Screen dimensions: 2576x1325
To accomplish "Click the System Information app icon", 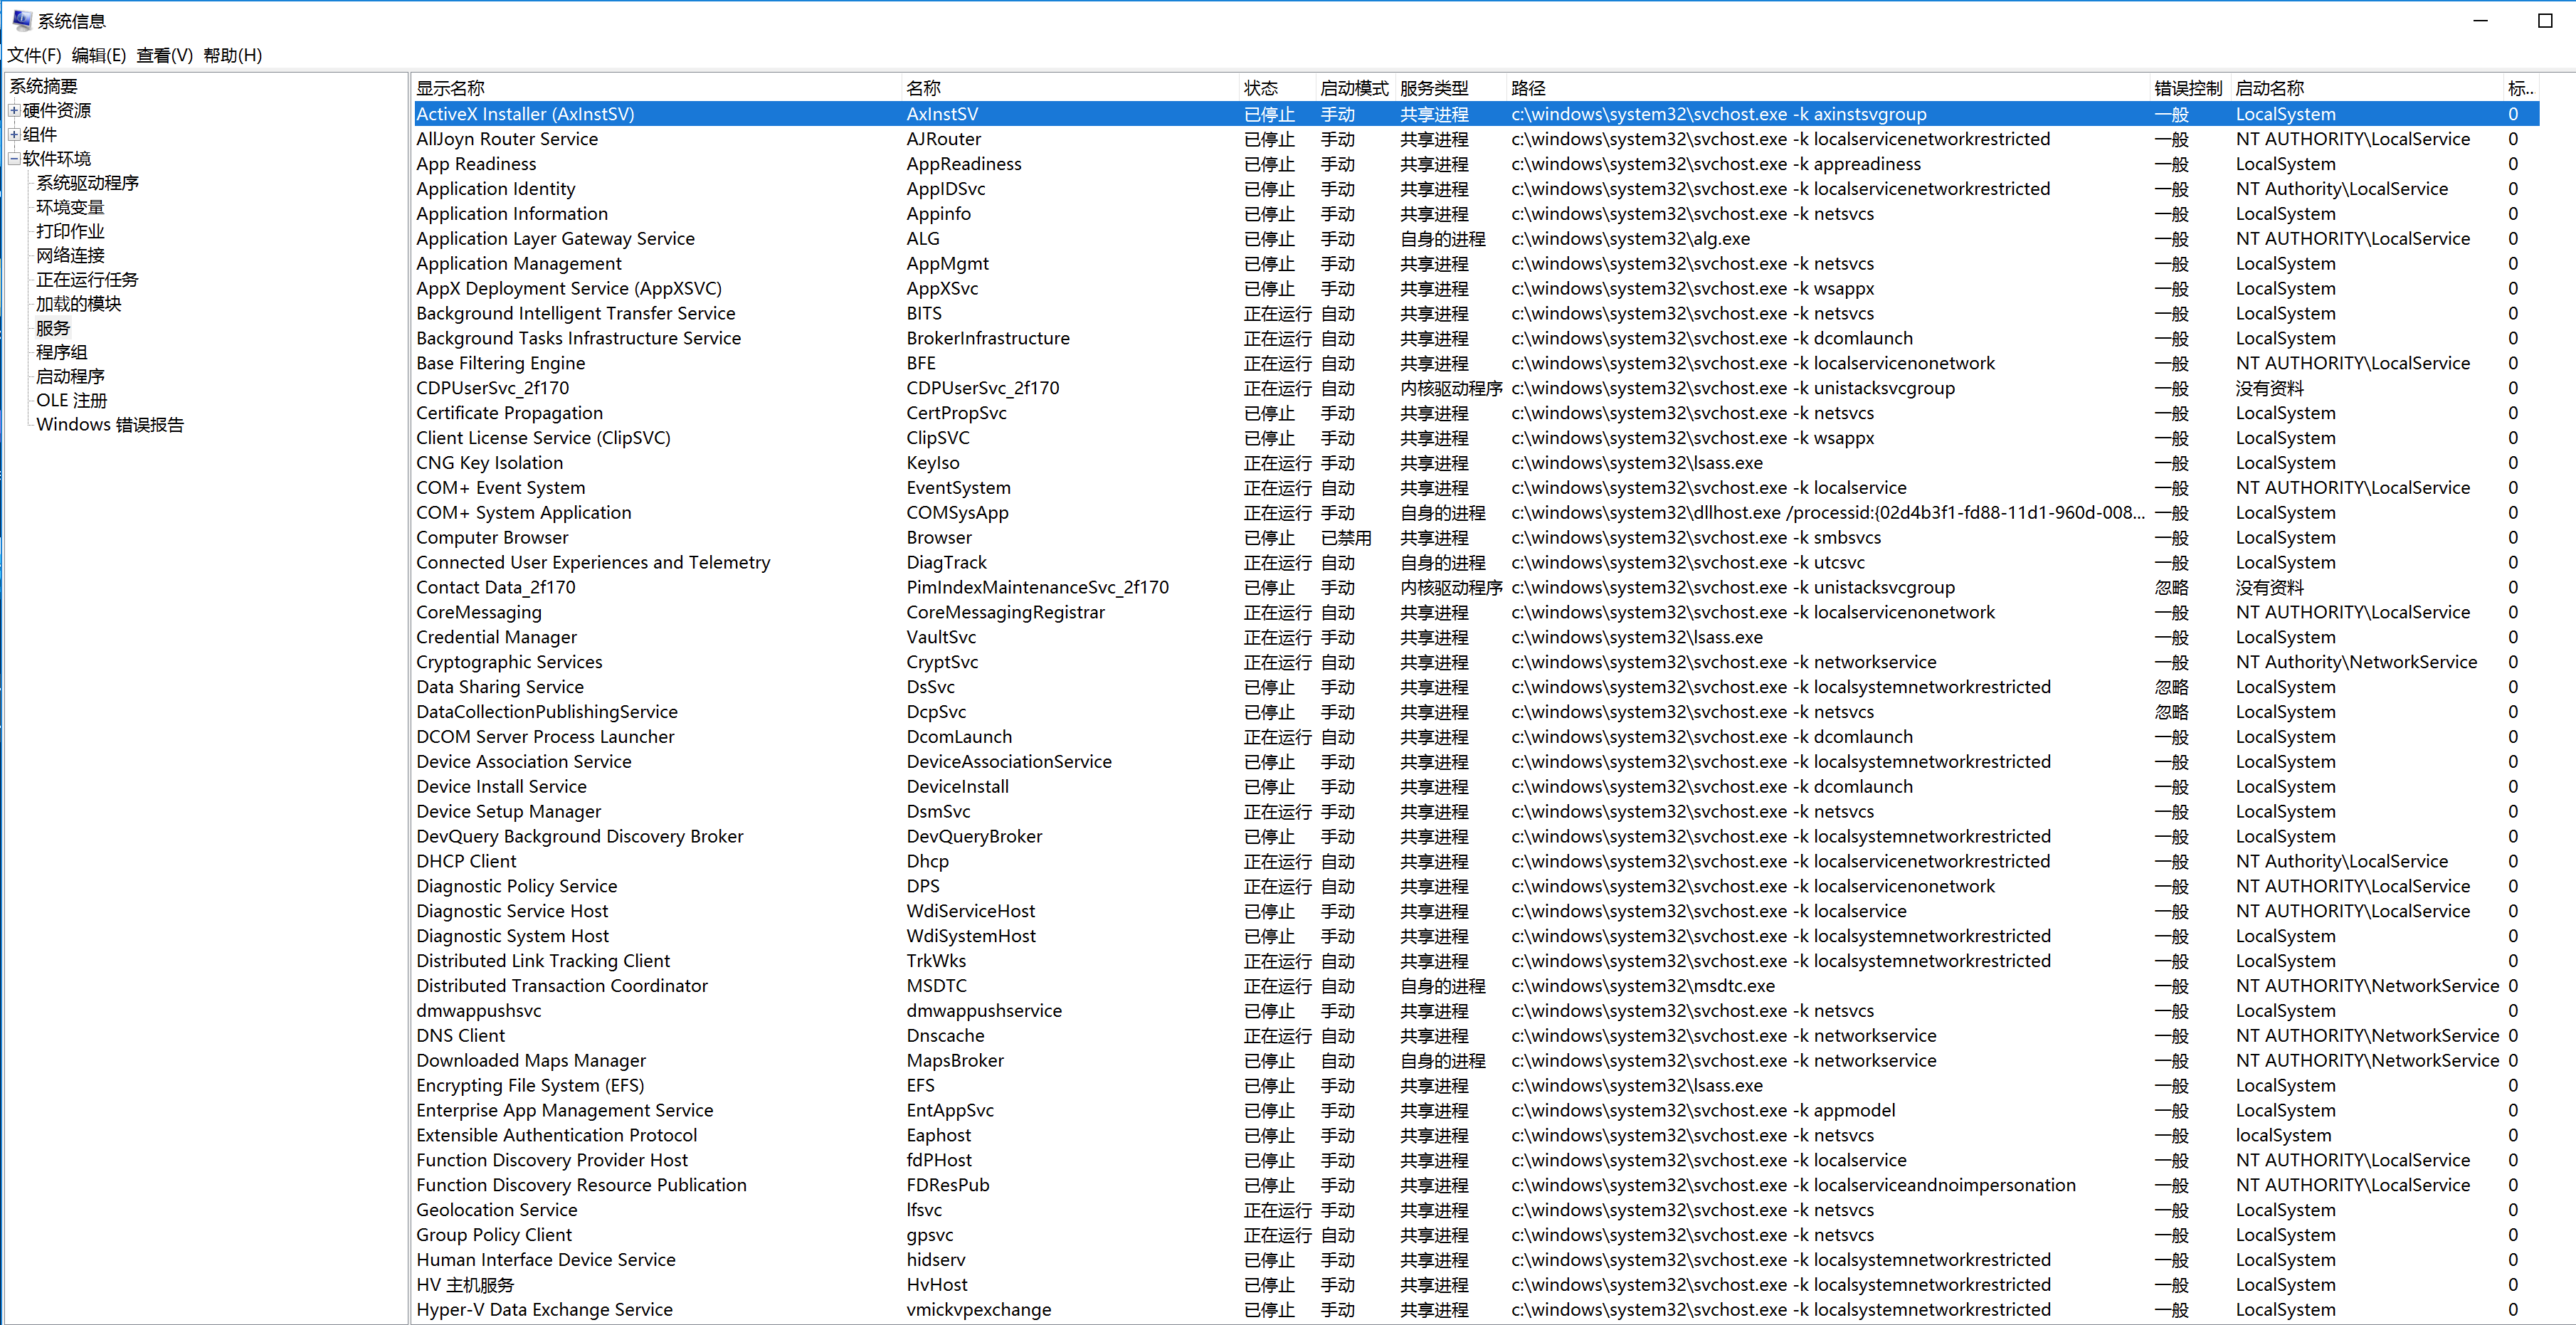I will coord(22,19).
